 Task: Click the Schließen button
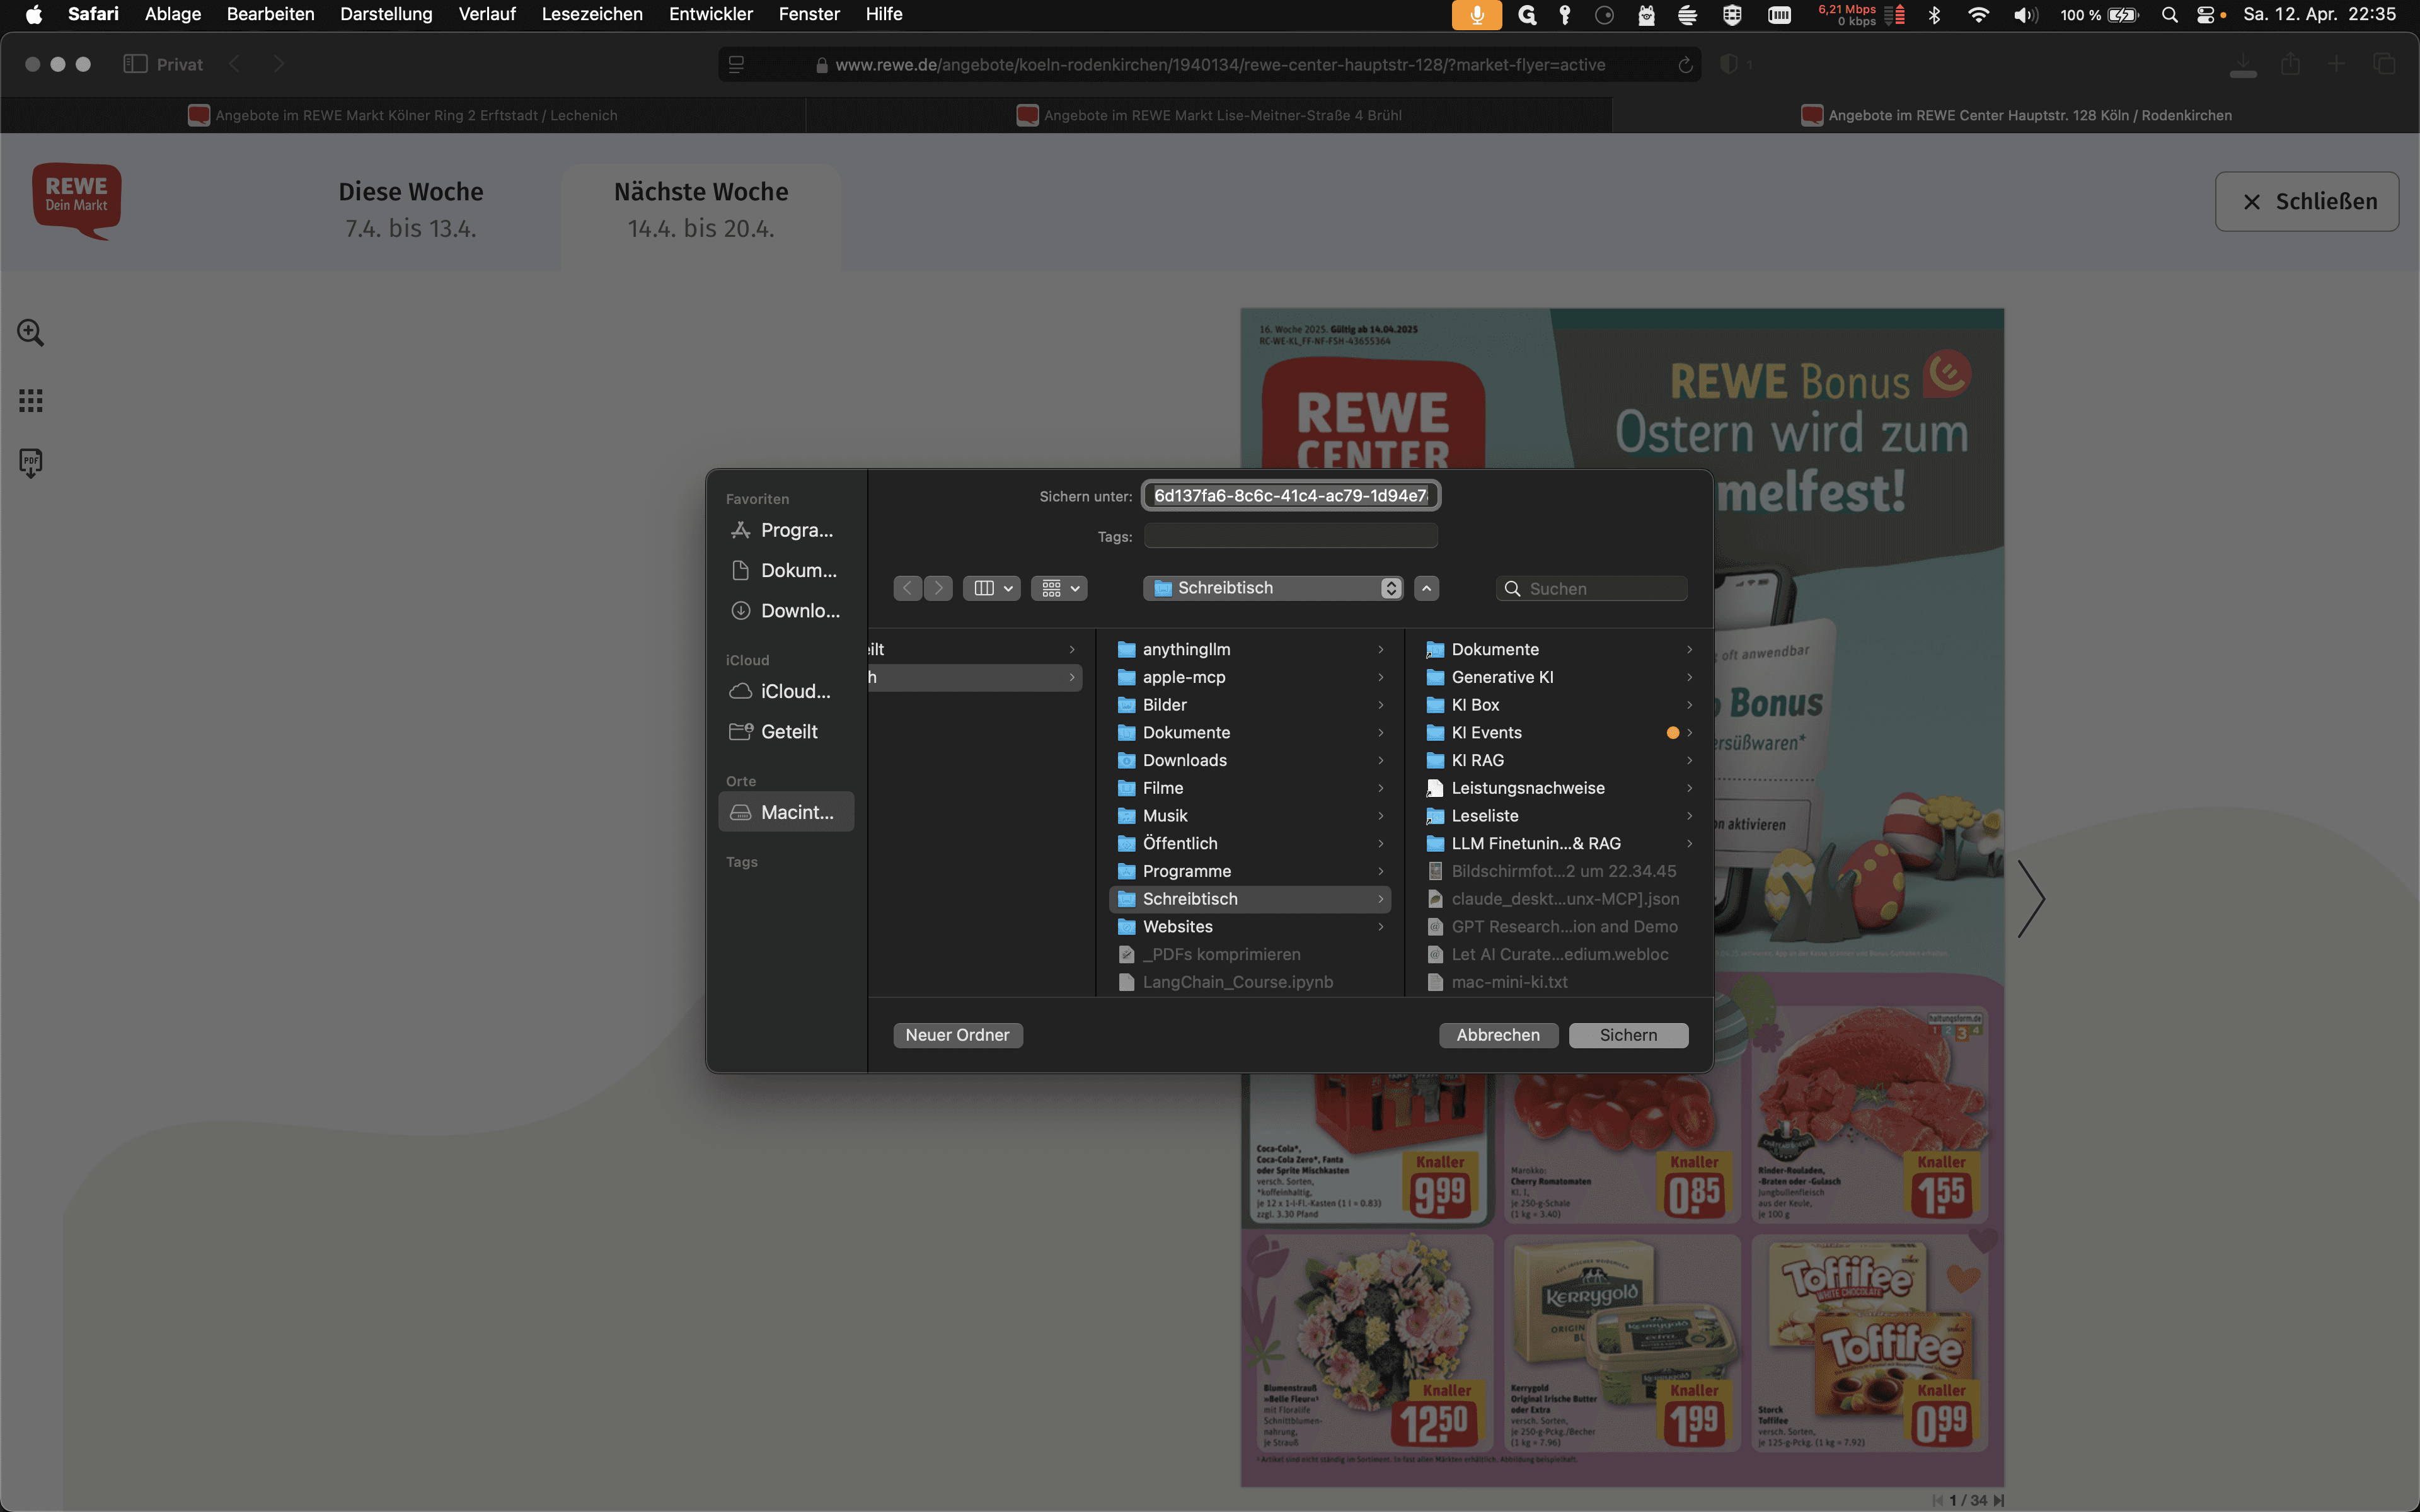pyautogui.click(x=2306, y=202)
